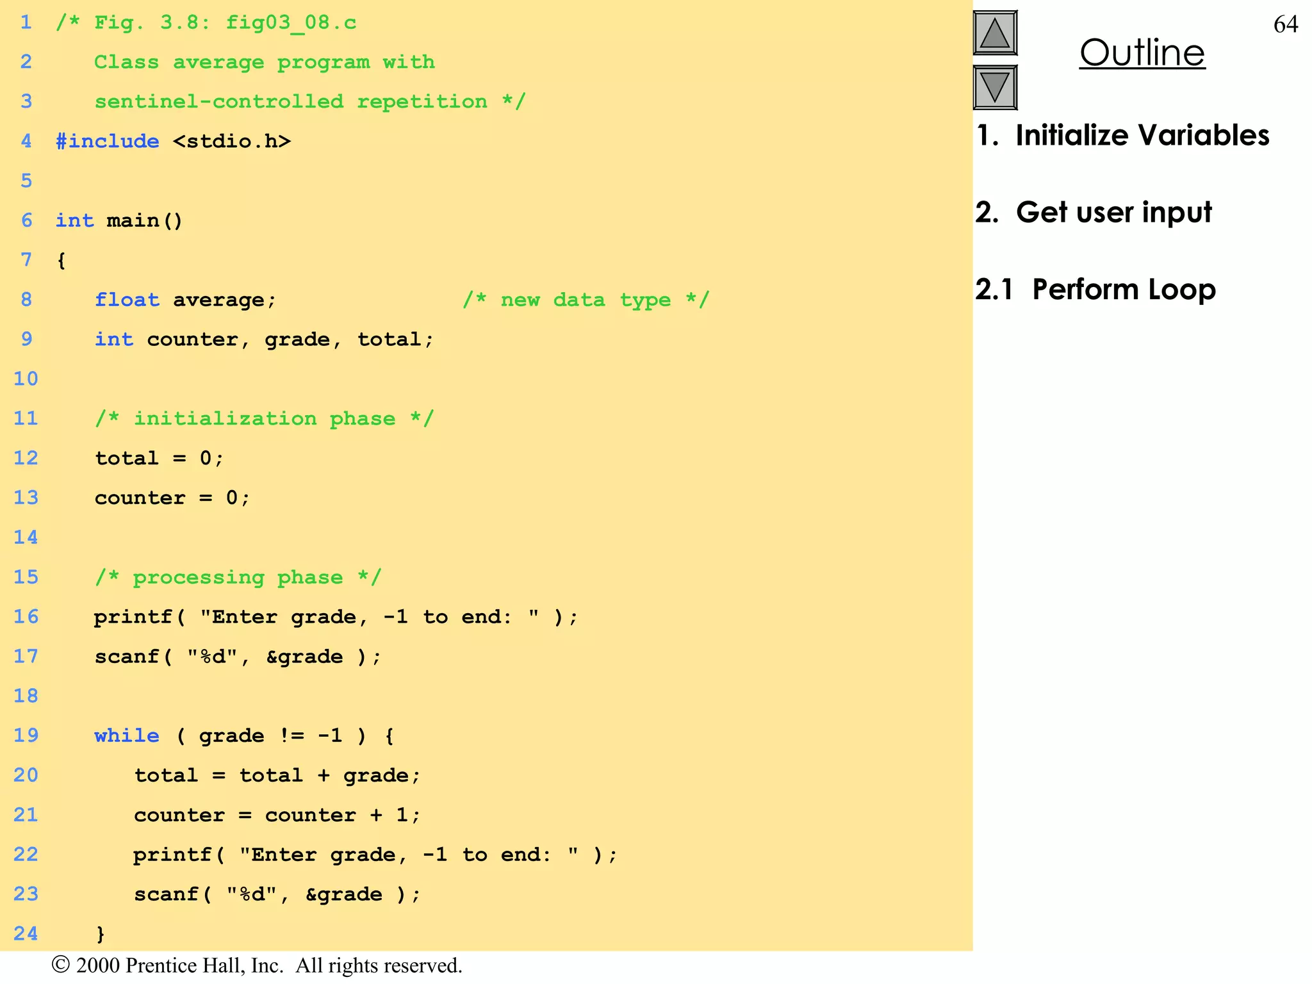Click the '/* processing phase */' comment
Screen dimensions: 1312x984
238,578
